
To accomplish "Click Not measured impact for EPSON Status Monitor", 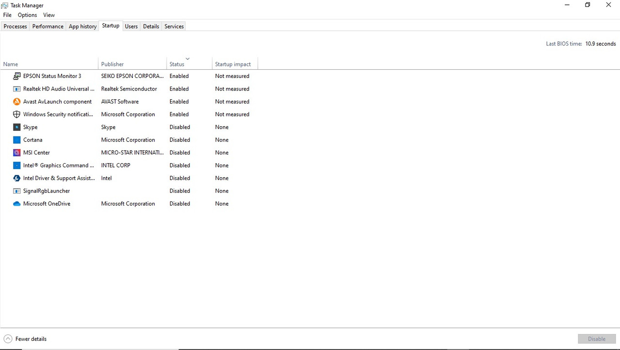I will click(x=232, y=76).
